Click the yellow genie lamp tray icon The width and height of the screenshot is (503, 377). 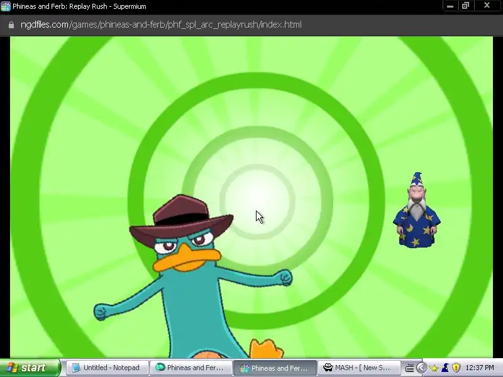point(434,368)
